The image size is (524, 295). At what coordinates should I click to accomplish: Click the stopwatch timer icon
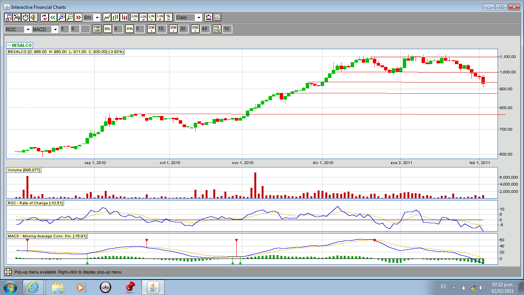click(25, 17)
